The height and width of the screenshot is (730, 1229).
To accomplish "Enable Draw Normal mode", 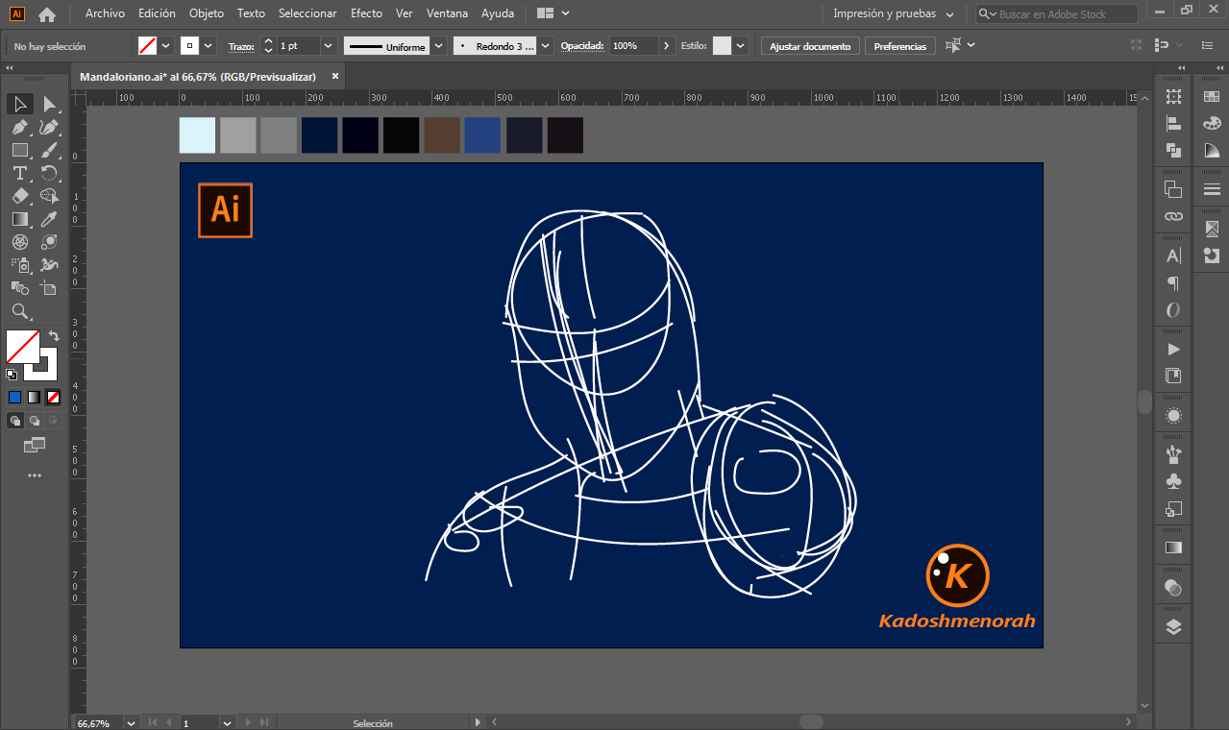I will pos(14,420).
